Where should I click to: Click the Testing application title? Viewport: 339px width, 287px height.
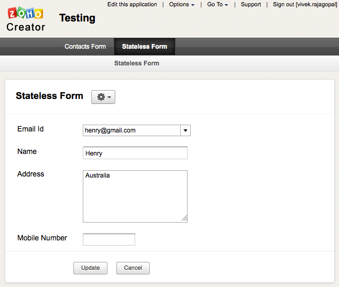point(78,18)
